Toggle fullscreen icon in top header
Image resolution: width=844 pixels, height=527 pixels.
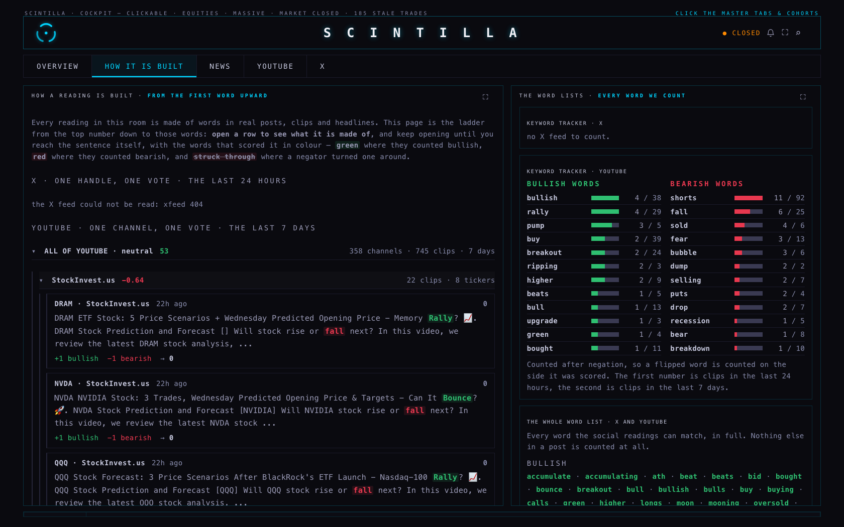tap(785, 33)
